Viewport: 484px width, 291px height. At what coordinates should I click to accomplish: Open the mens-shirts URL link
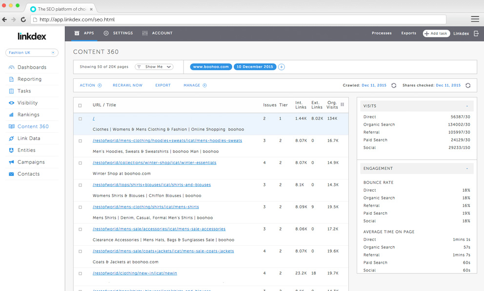[x=146, y=207]
